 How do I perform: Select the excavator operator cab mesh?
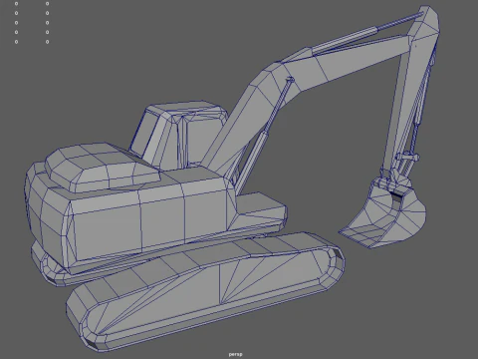[x=177, y=135]
